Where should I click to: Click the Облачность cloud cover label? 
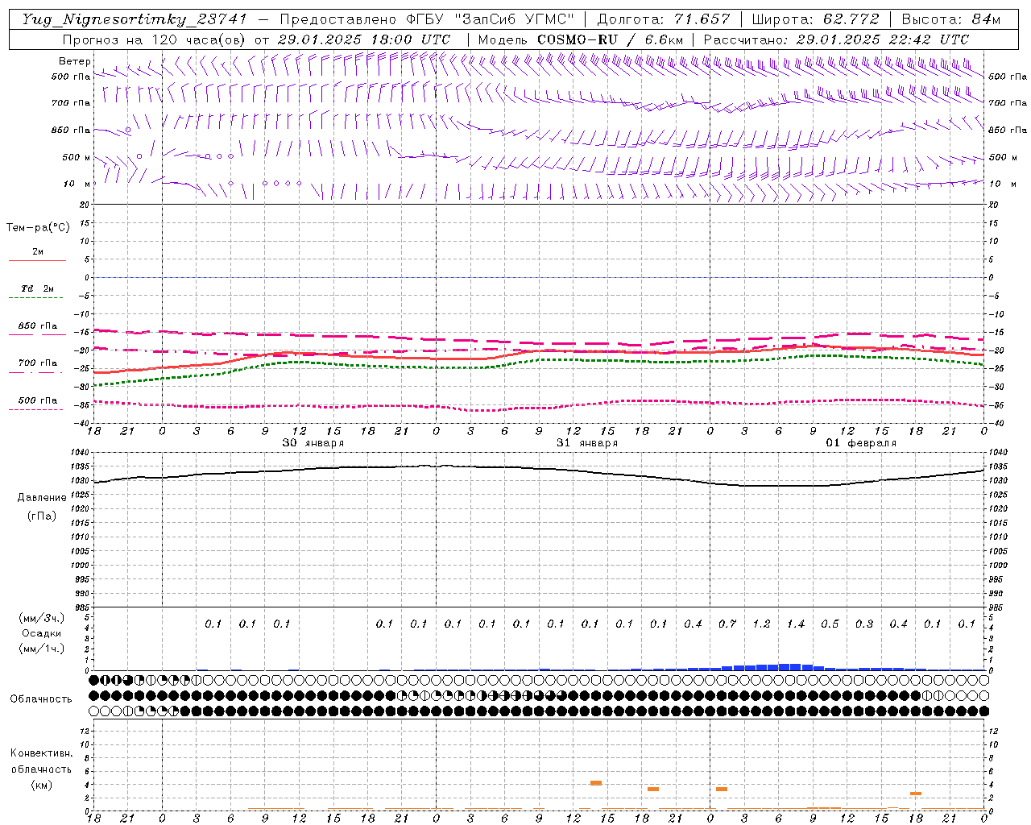(41, 699)
